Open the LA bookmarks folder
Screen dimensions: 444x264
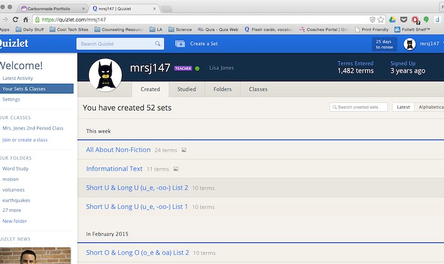pyautogui.click(x=156, y=29)
